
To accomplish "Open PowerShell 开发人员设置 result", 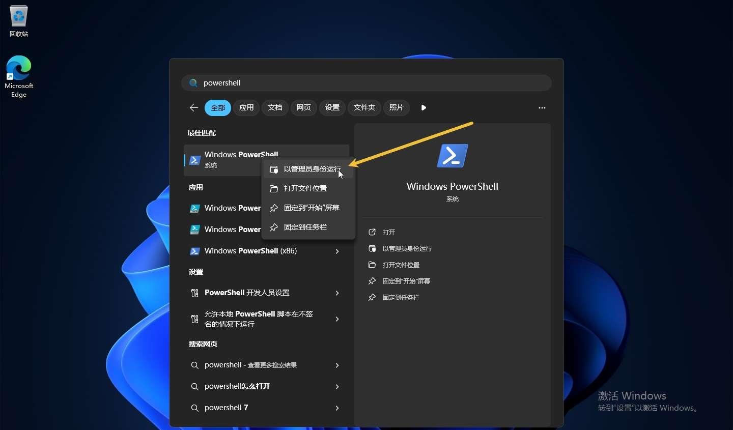I will pyautogui.click(x=266, y=293).
